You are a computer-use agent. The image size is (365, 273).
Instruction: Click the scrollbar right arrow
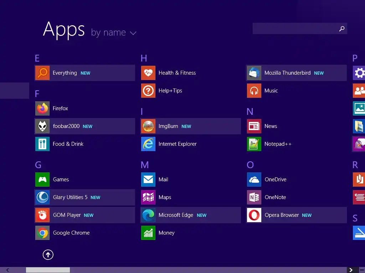click(351, 270)
